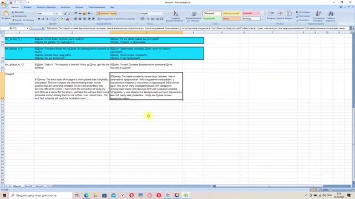
Task: Apply the orange Ввод cell style
Action: 231,19
